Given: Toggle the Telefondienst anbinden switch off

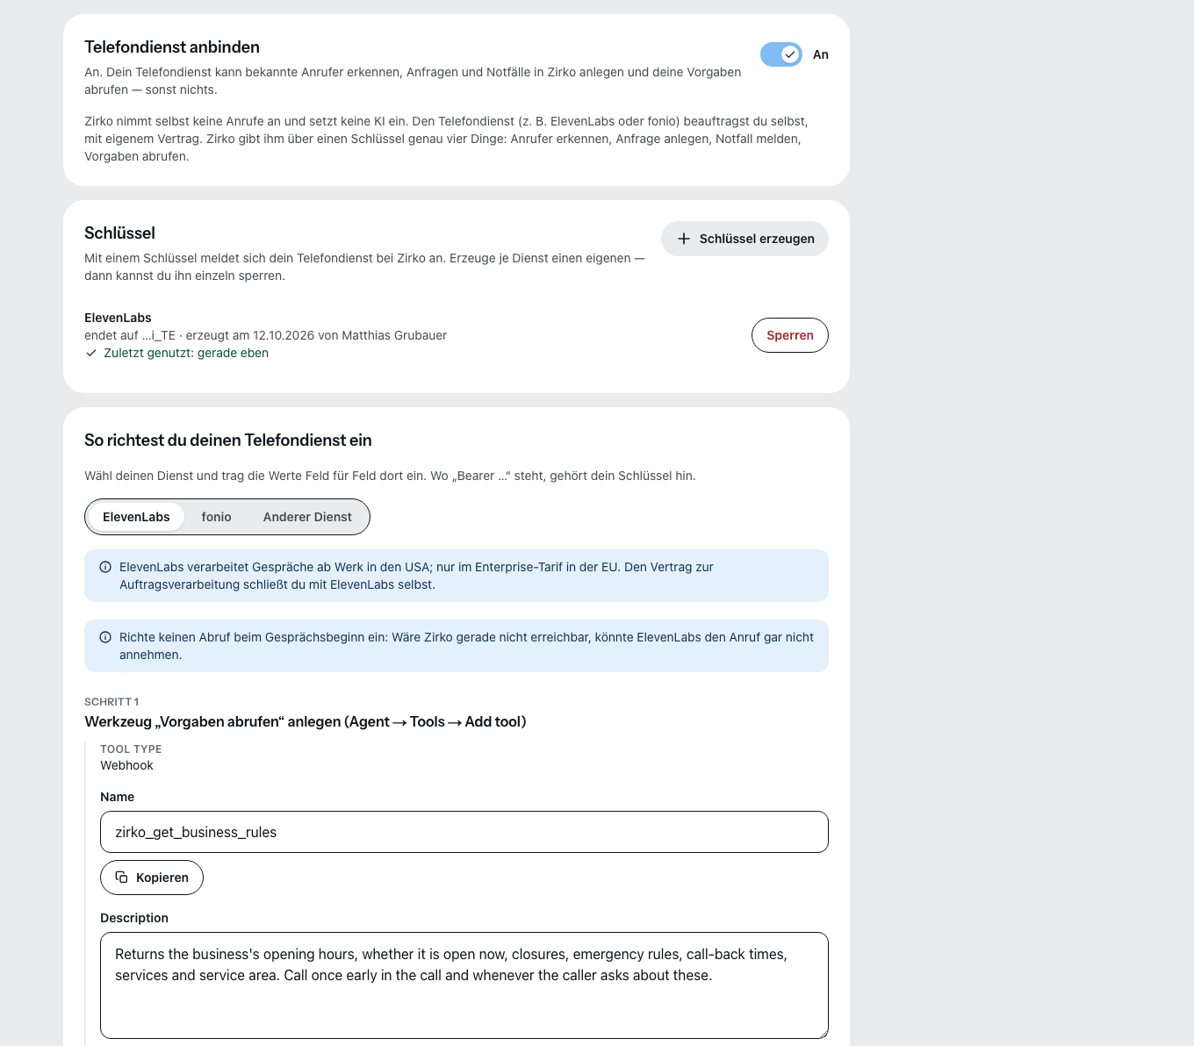Looking at the screenshot, I should click(x=781, y=54).
